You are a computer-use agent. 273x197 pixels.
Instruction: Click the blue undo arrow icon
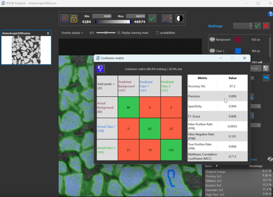(x=266, y=77)
